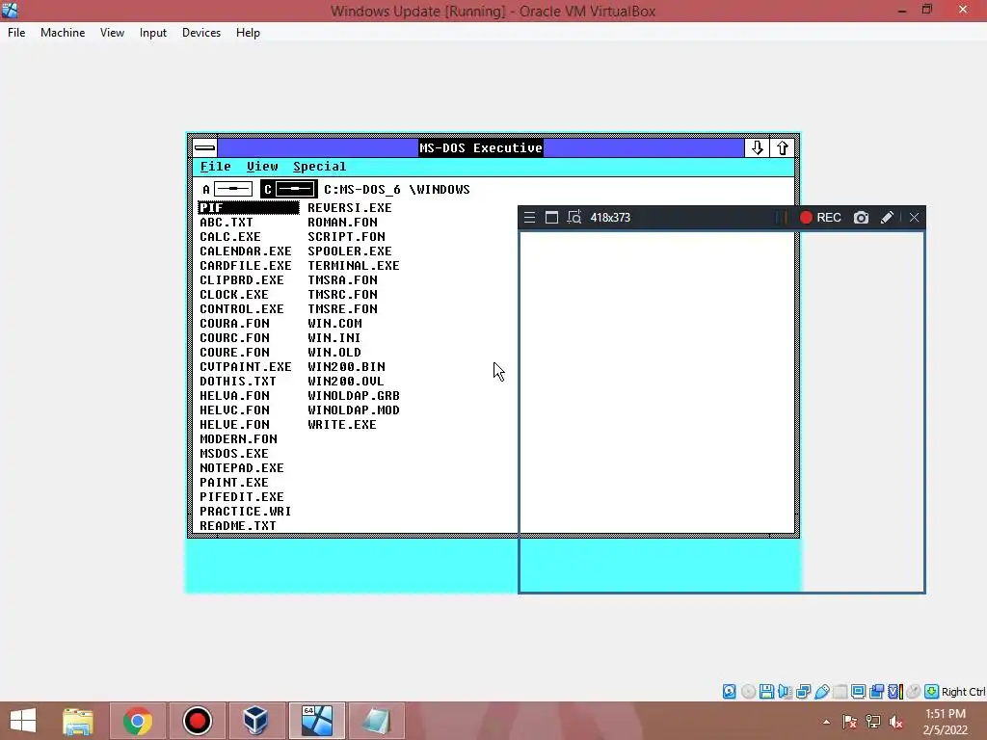Image resolution: width=987 pixels, height=740 pixels.
Task: Open the red record app on taskbar
Action: (197, 721)
